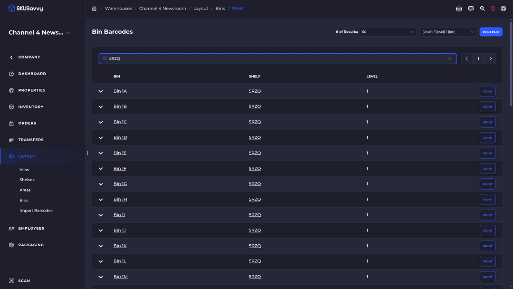513x289 pixels.
Task: Click the BIN column header
Action: (117, 76)
